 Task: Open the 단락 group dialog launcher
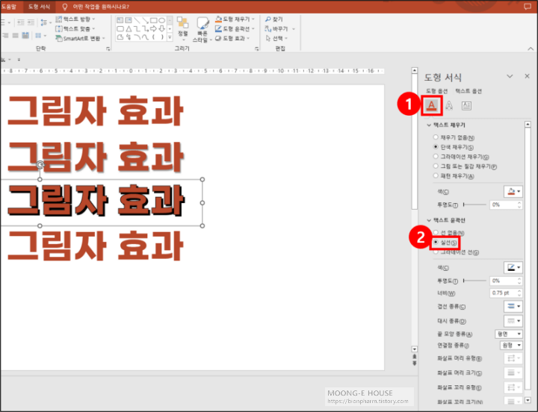coord(108,49)
